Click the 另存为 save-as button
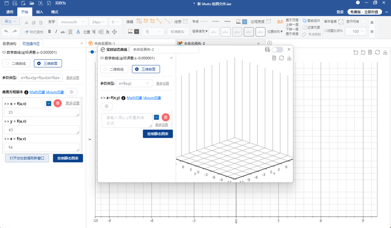Image resolution: width=391 pixels, height=228 pixels. click(60, 3)
